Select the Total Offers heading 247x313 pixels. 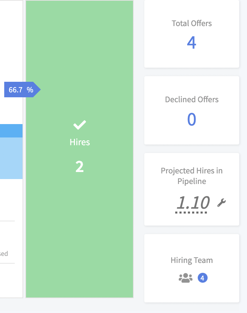pyautogui.click(x=191, y=24)
